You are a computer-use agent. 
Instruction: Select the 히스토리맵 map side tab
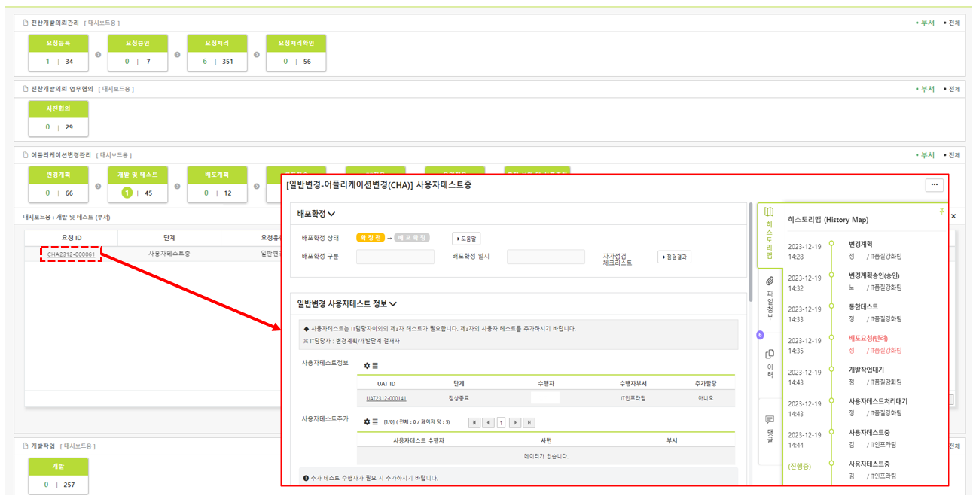pos(769,233)
